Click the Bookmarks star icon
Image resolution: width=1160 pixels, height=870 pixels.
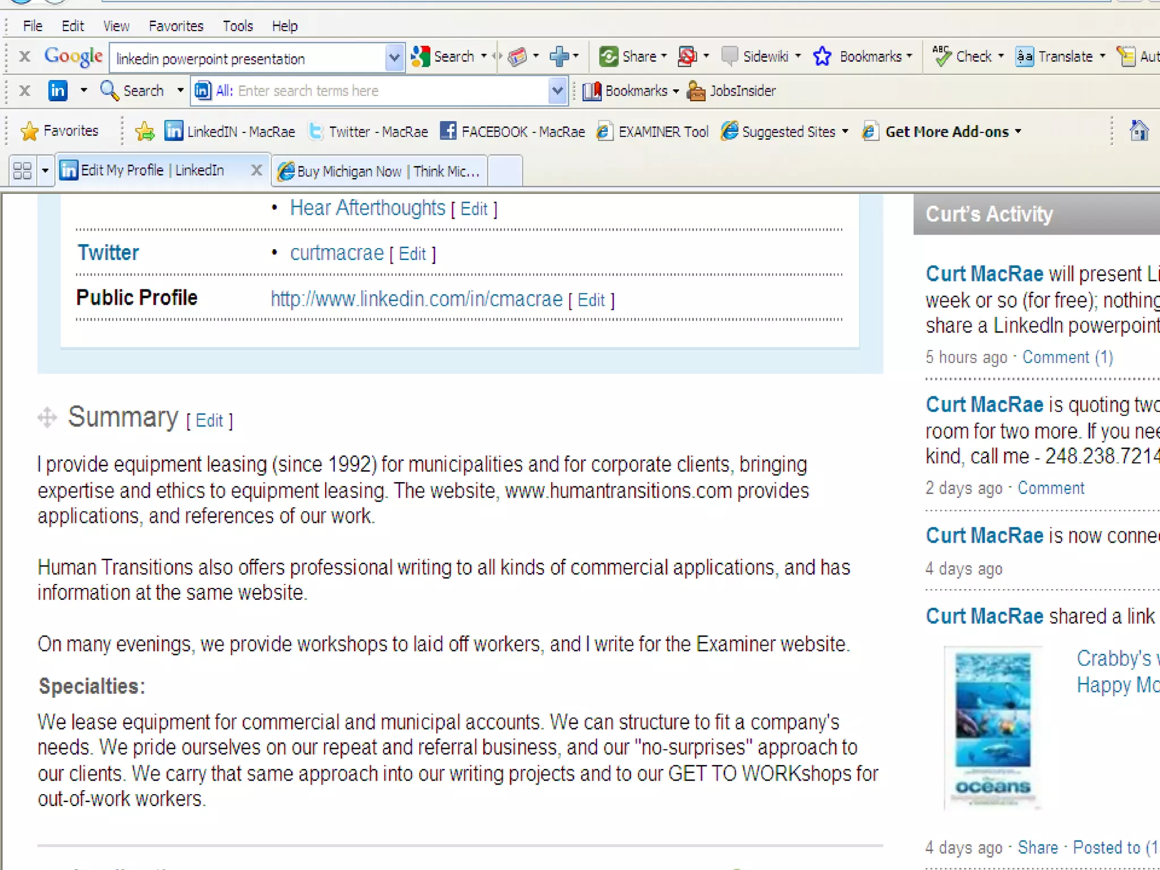coord(822,57)
